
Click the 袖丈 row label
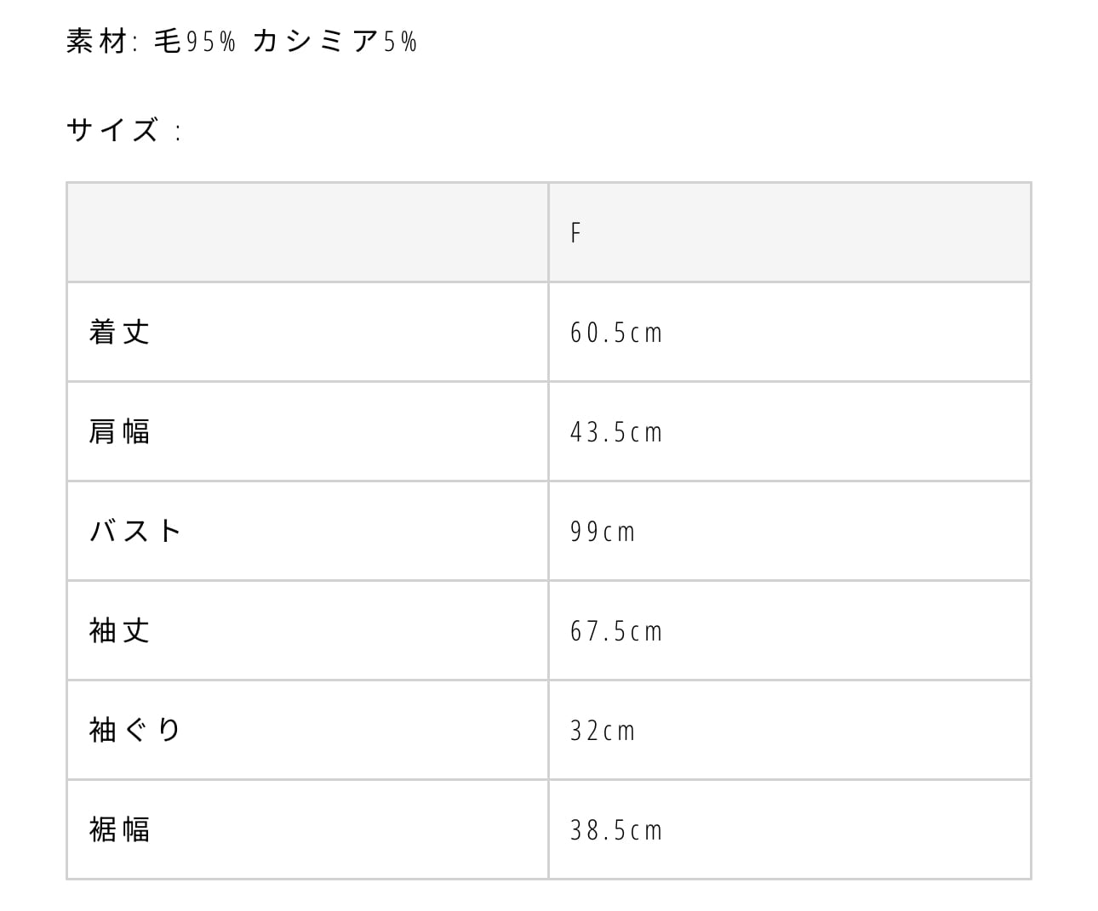pos(120,630)
